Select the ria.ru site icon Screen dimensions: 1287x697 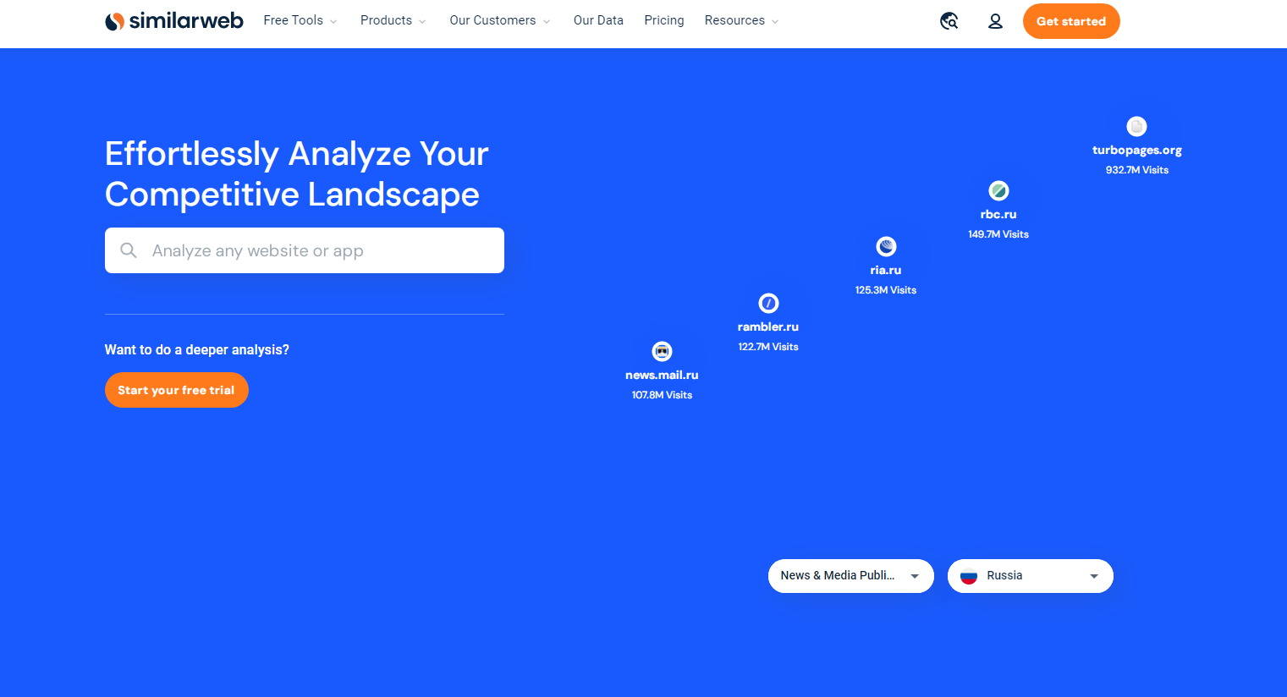(x=886, y=246)
